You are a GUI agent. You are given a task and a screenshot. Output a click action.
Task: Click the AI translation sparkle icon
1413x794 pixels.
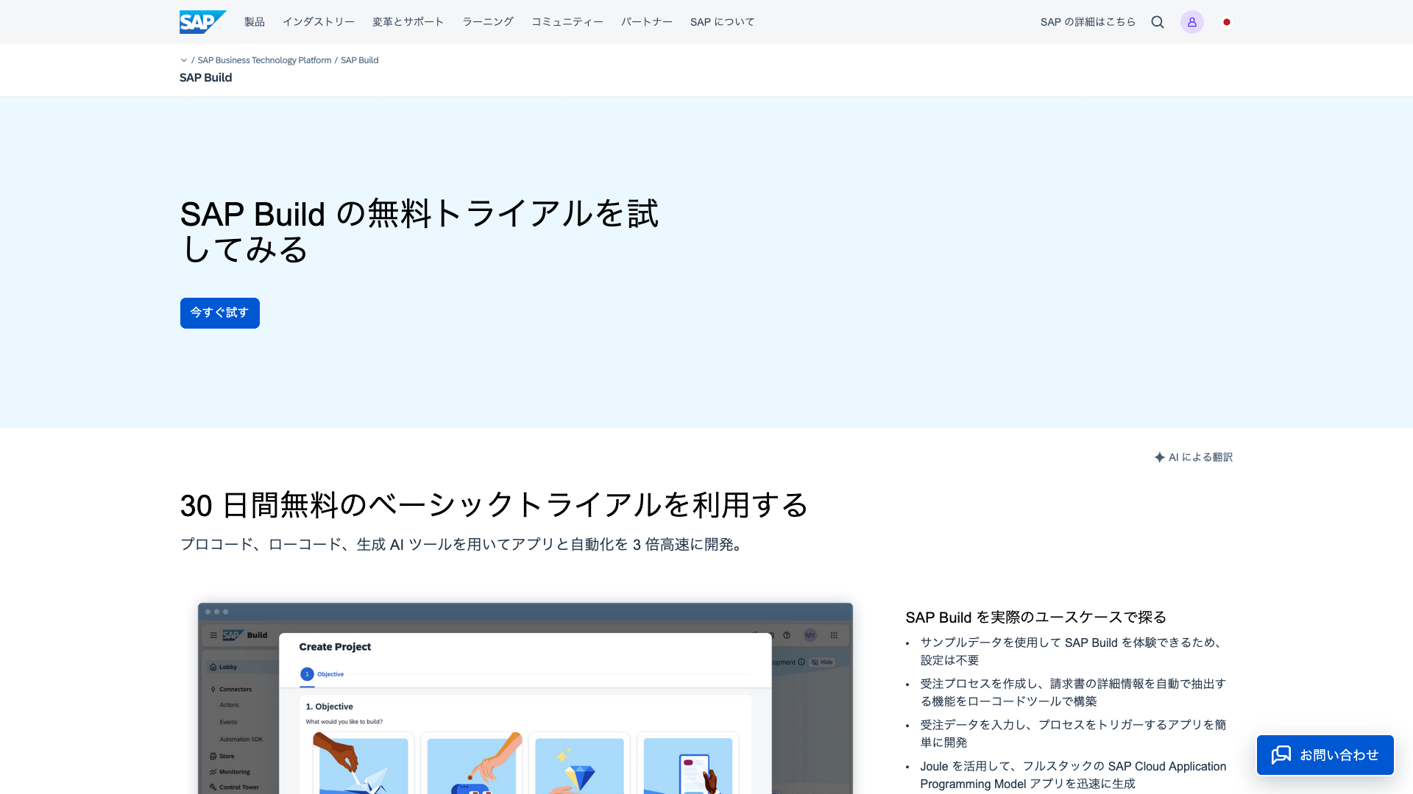[1160, 457]
